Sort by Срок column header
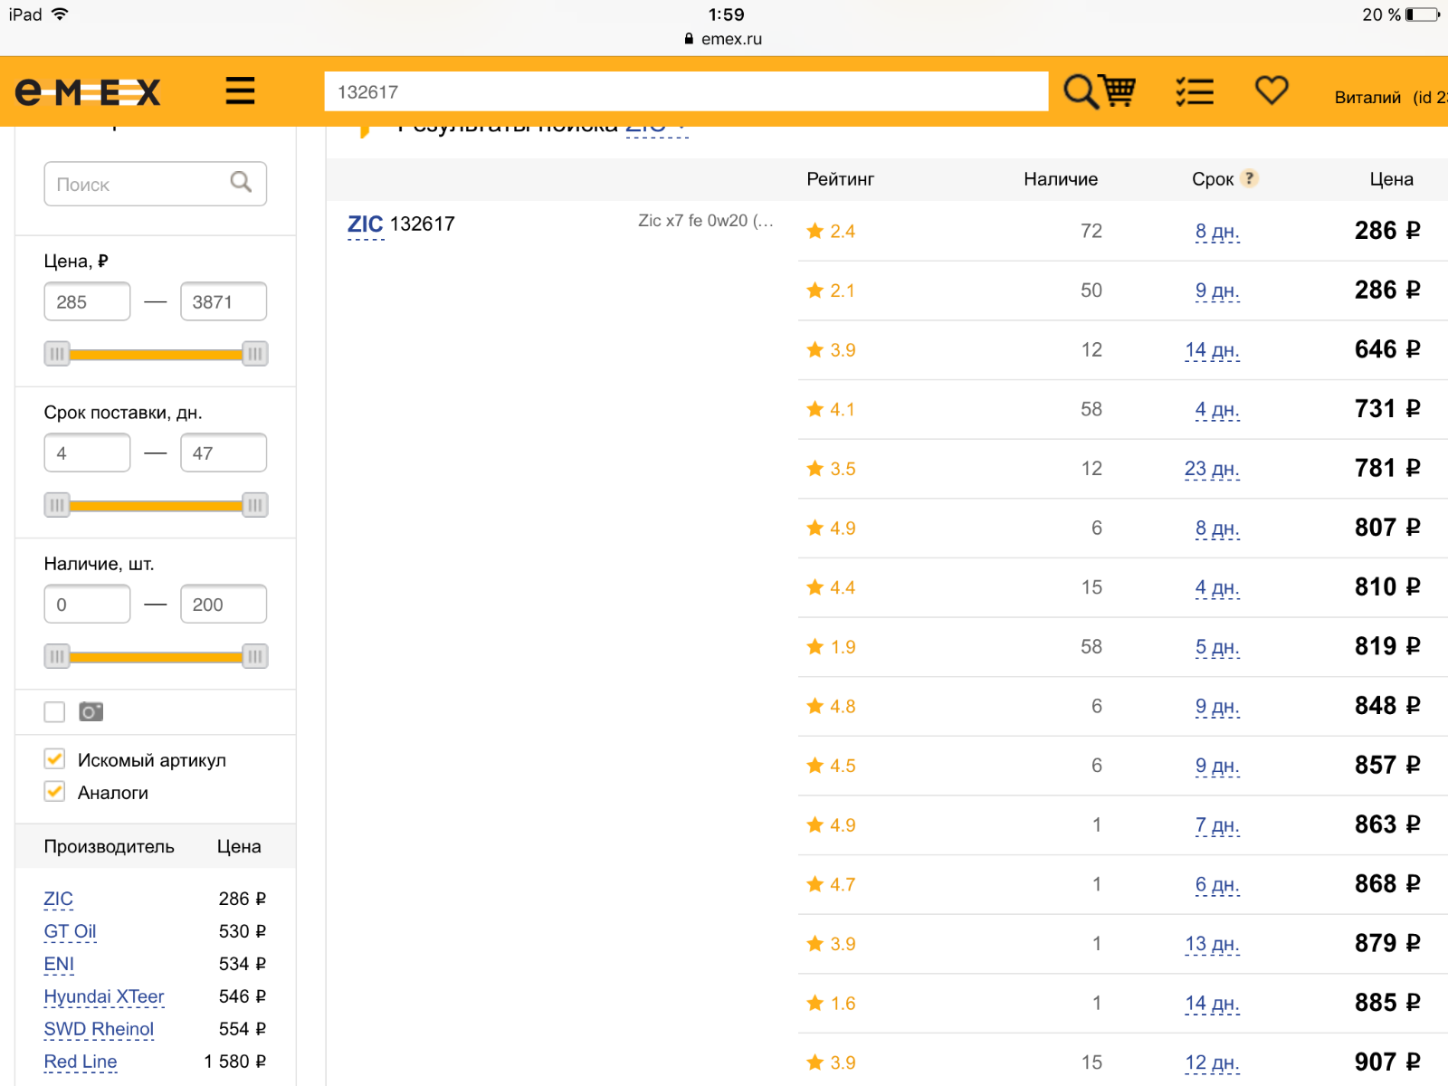The height and width of the screenshot is (1086, 1448). coord(1213,179)
